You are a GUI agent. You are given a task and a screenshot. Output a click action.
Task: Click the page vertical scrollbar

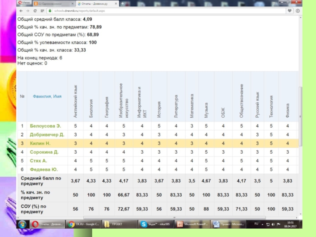(300, 118)
